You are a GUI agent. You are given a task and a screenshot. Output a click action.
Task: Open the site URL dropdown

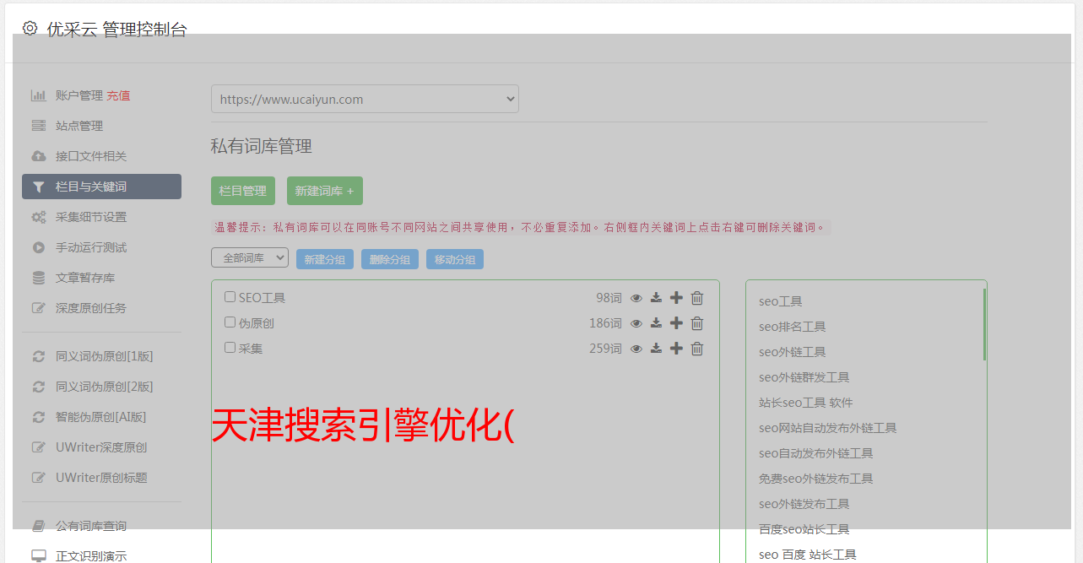(365, 99)
